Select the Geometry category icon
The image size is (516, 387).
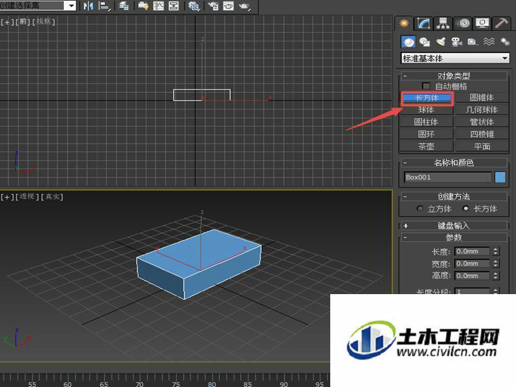408,42
